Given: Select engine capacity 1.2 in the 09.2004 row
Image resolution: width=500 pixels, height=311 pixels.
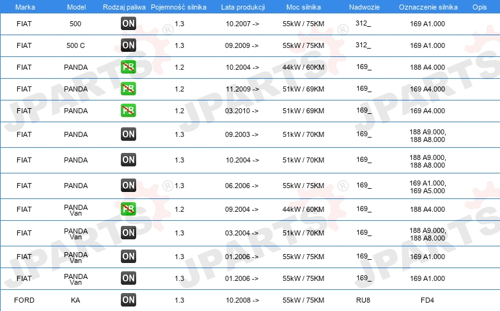Looking at the screenshot, I should coord(180,209).
